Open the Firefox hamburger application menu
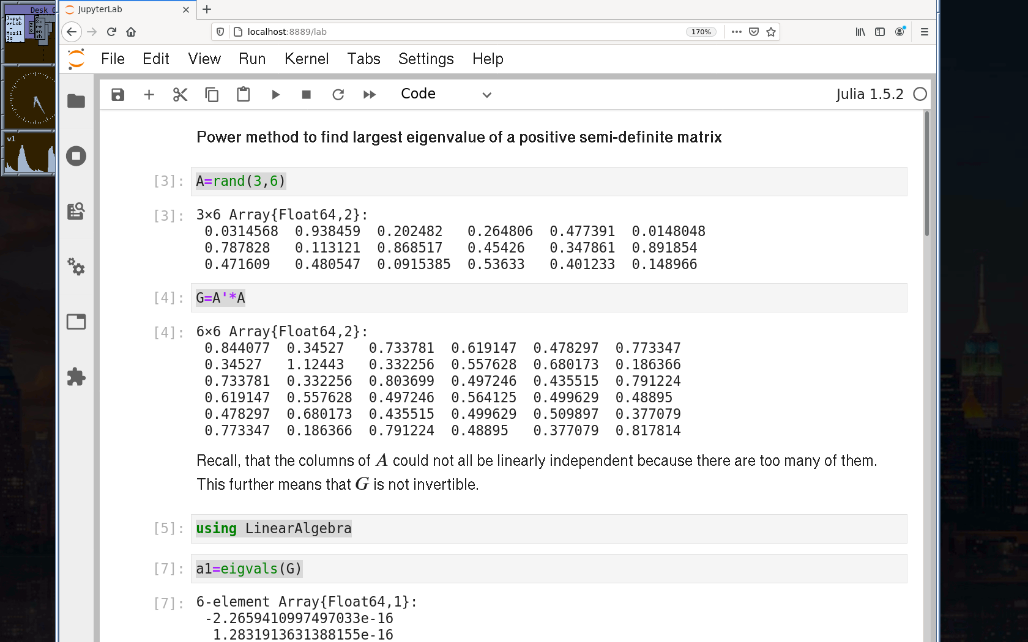Viewport: 1028px width, 642px height. (x=924, y=32)
